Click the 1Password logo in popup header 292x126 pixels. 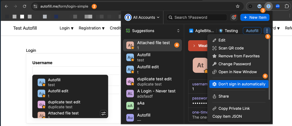click(x=127, y=17)
